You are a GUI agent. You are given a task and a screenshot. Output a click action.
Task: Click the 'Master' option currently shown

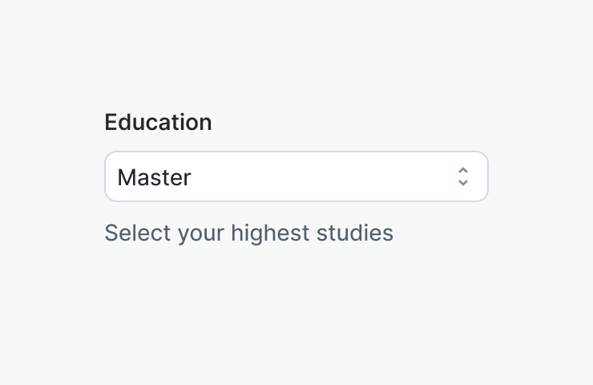coord(154,177)
